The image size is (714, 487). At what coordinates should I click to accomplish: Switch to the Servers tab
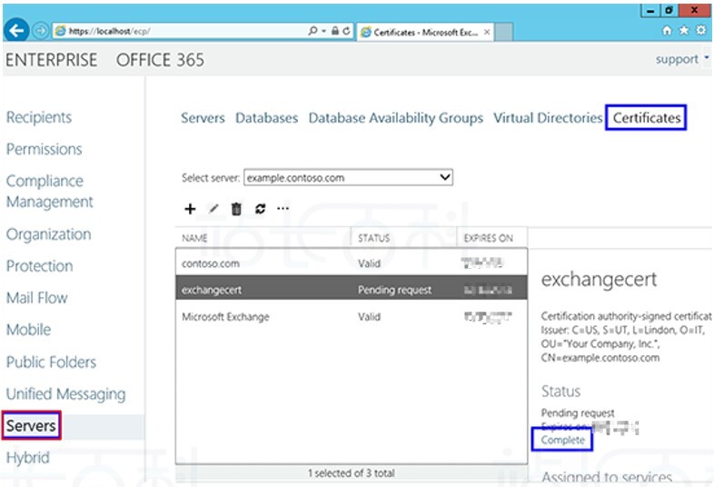coord(203,118)
